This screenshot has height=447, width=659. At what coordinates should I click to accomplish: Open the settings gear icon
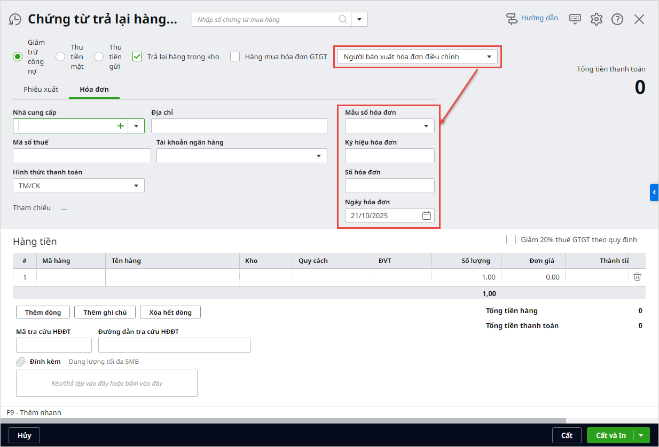(x=596, y=19)
